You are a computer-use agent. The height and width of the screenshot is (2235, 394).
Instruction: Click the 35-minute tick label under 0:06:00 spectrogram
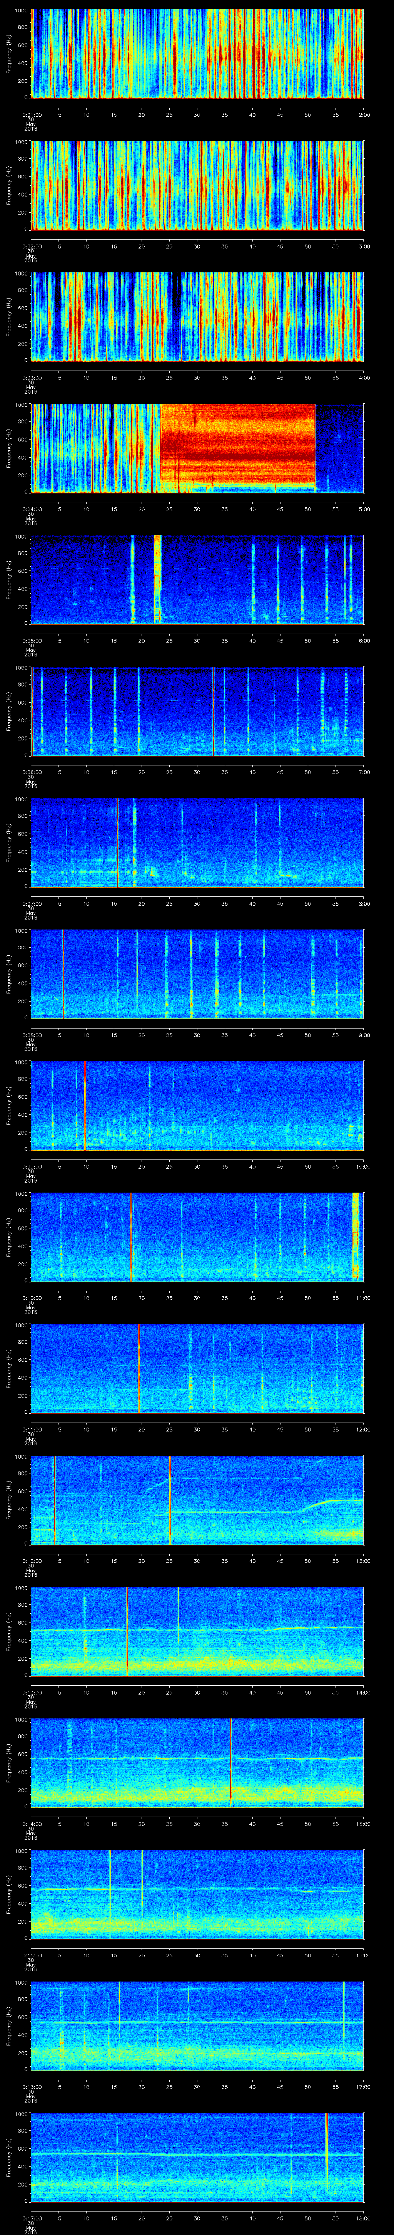[x=225, y=772]
